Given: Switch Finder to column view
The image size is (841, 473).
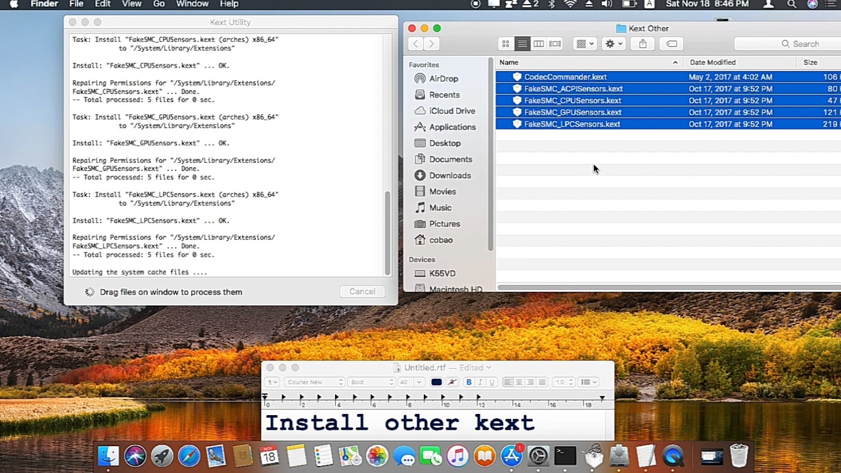Looking at the screenshot, I should coord(539,44).
